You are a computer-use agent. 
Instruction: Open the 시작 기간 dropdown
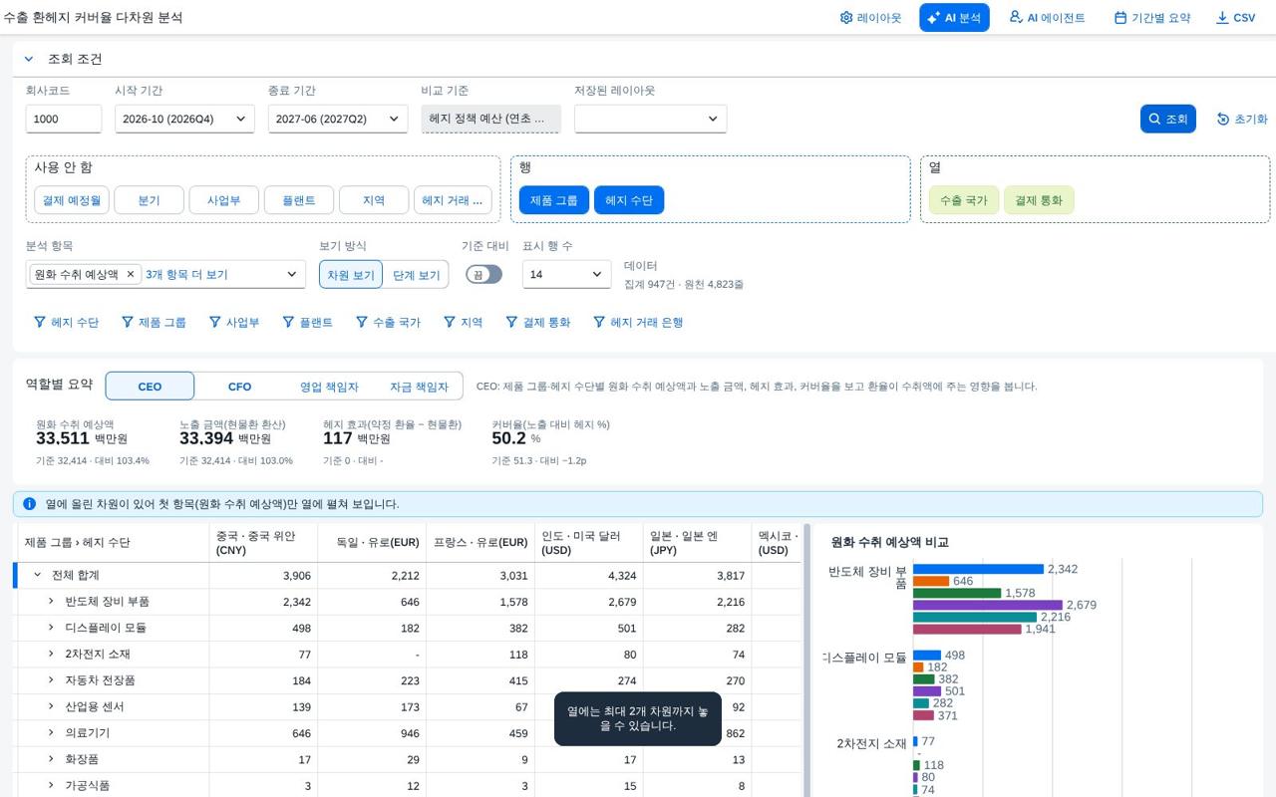point(184,119)
